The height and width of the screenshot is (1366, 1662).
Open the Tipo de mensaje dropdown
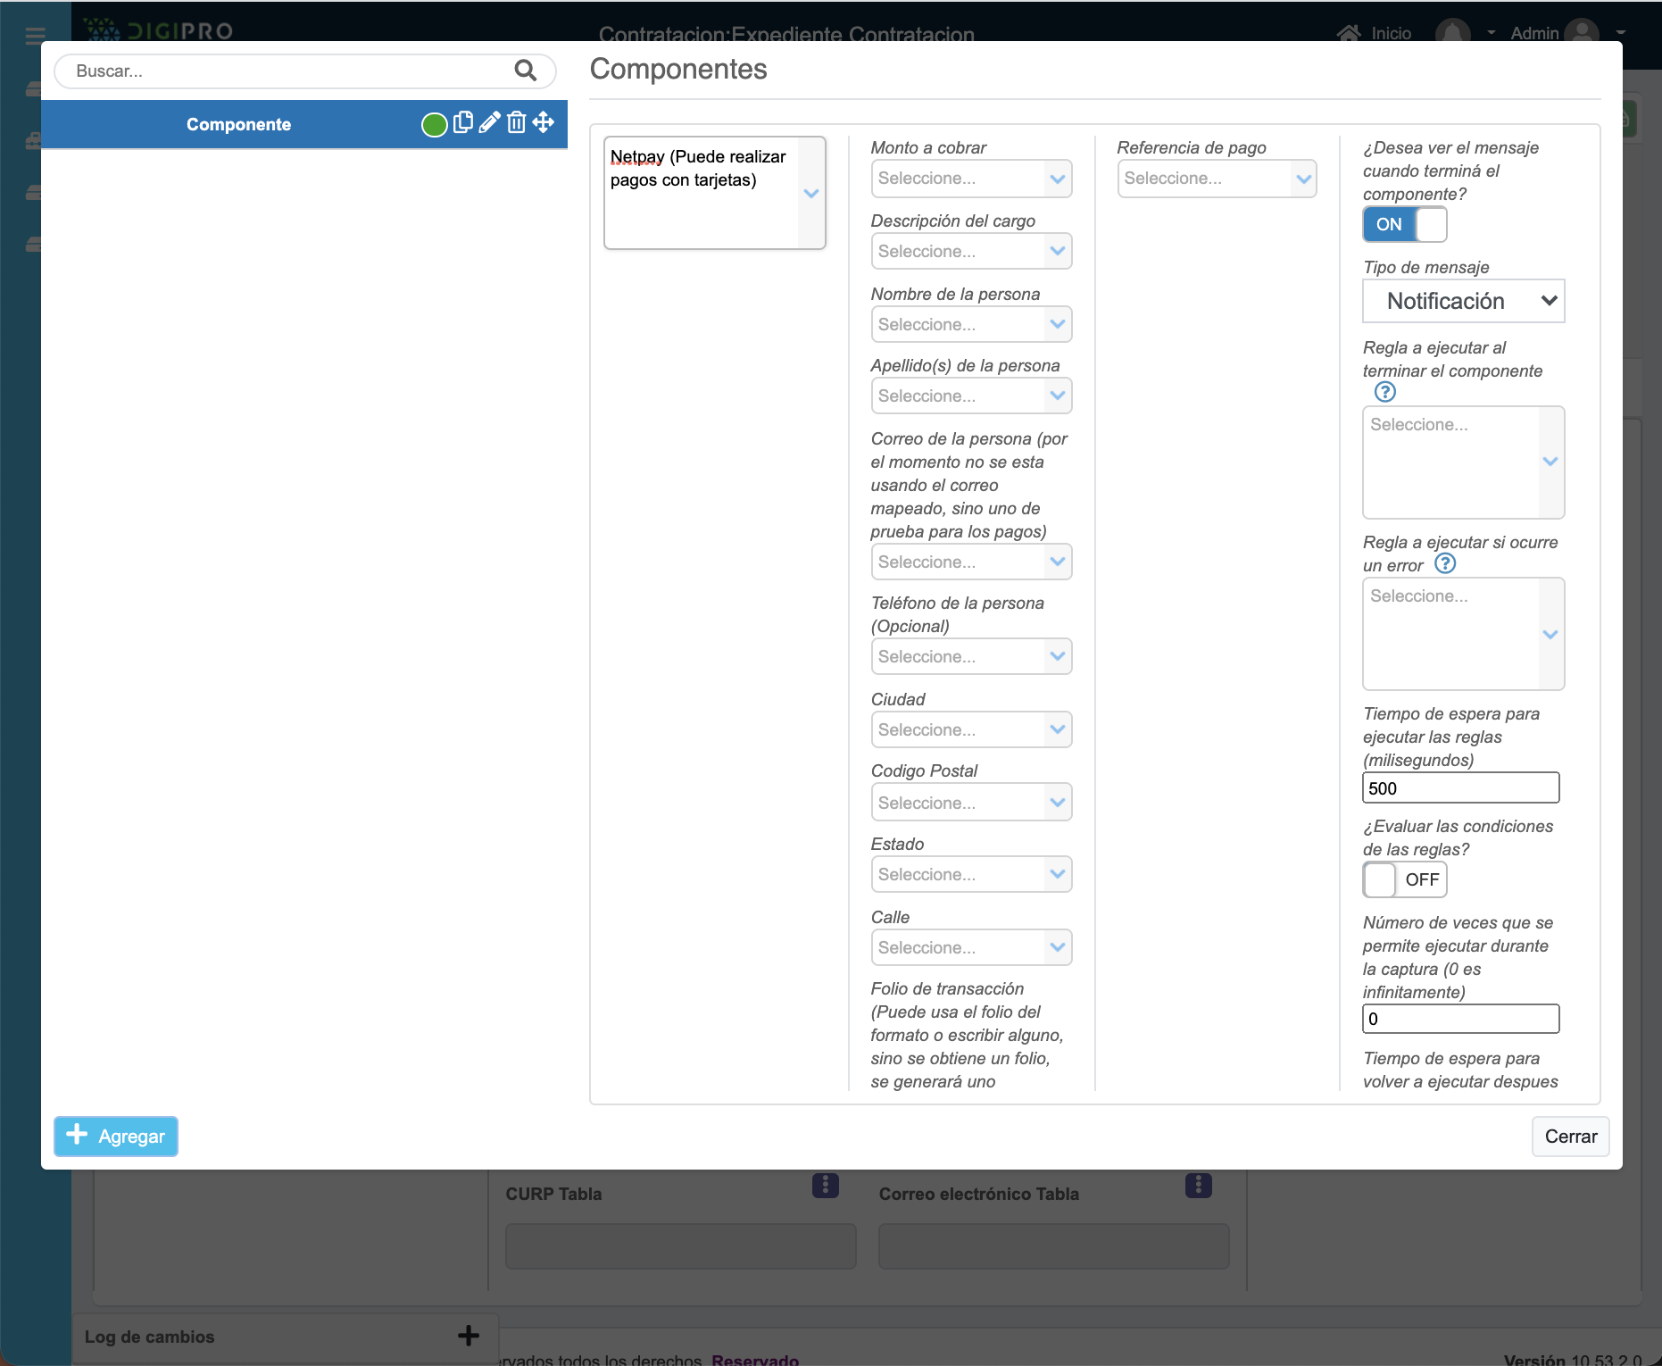pyautogui.click(x=1462, y=302)
